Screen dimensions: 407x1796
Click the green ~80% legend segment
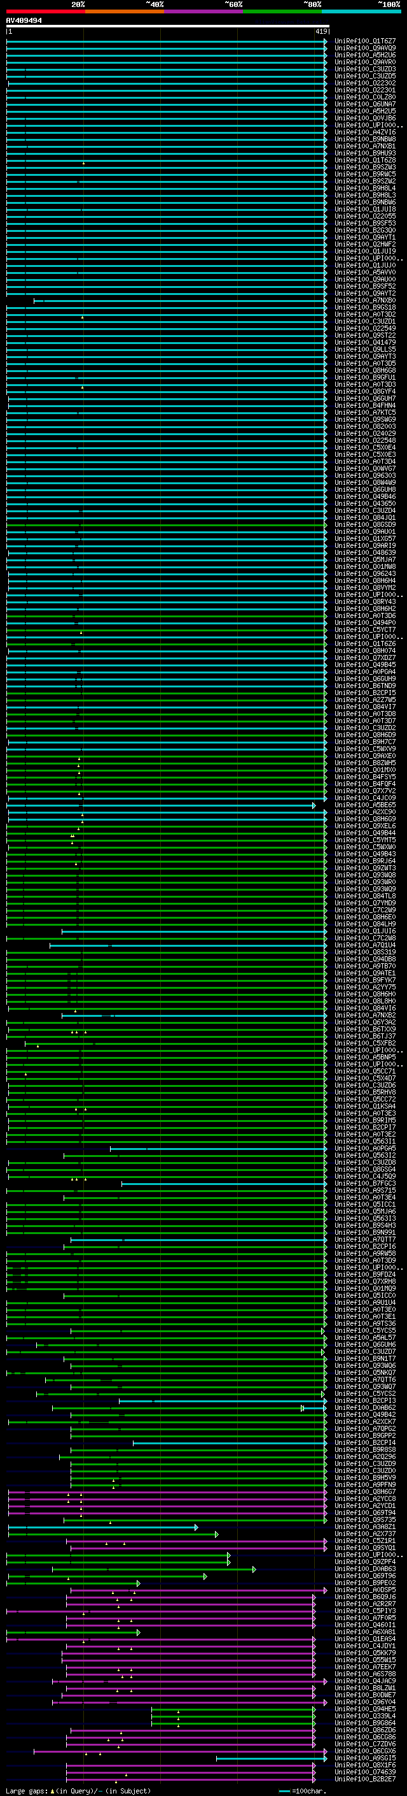pyautogui.click(x=282, y=11)
